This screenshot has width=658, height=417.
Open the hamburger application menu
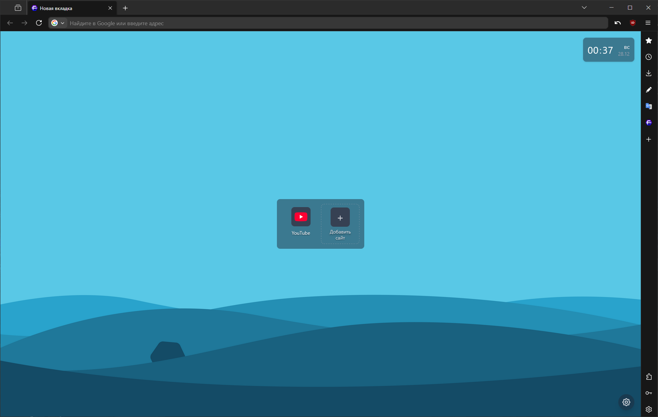point(648,23)
